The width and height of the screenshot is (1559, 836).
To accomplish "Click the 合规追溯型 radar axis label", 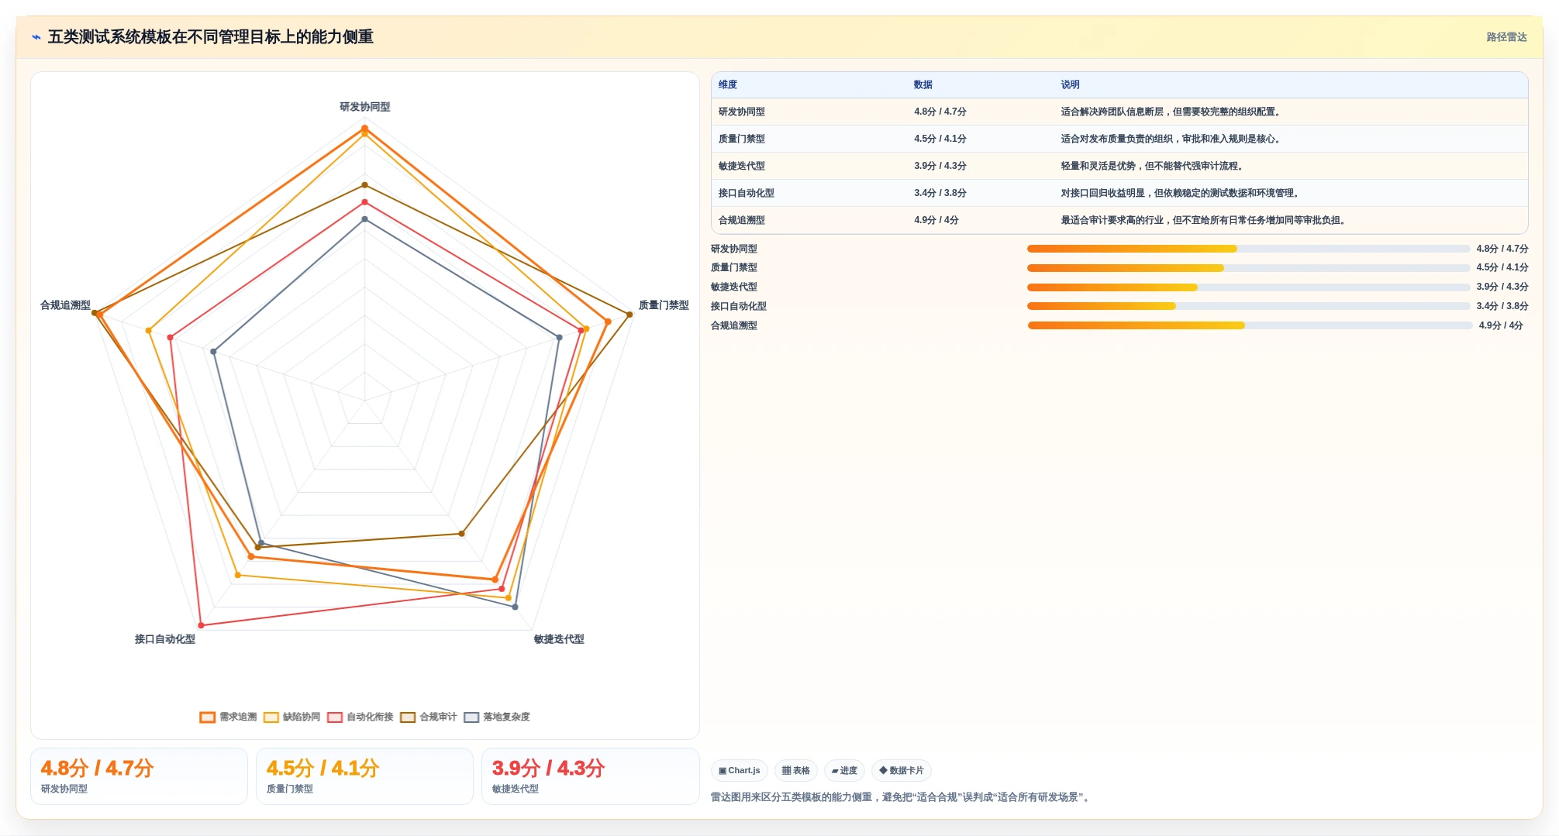I will pos(65,305).
